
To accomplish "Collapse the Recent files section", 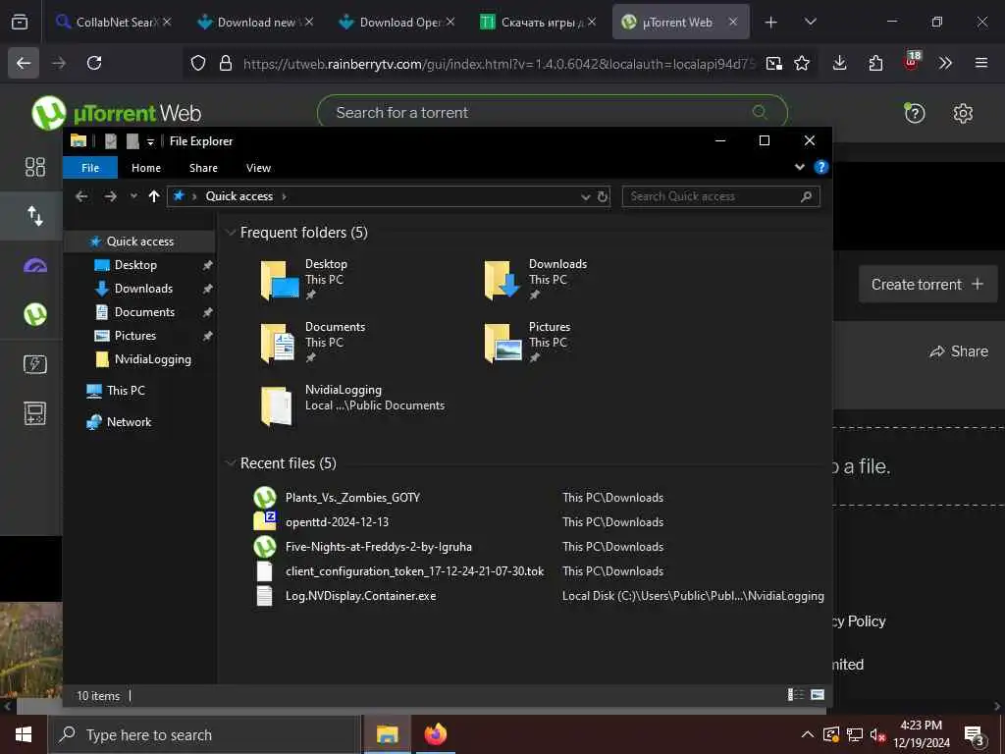I will pos(231,463).
